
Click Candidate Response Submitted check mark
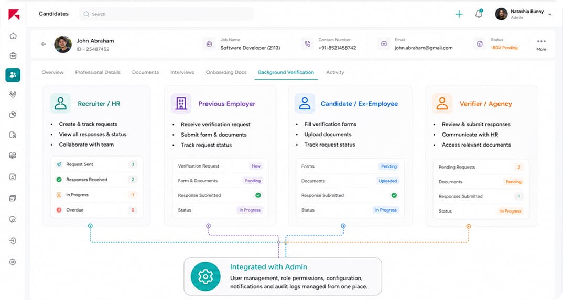(394, 195)
